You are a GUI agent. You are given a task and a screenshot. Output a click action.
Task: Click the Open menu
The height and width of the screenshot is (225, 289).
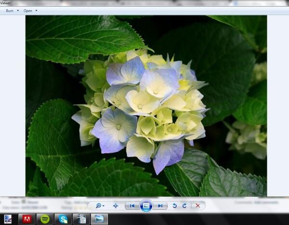pyautogui.click(x=28, y=11)
